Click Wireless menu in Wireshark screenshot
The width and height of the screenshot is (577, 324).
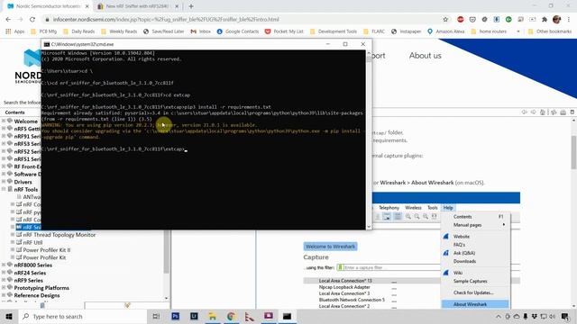click(x=413, y=208)
